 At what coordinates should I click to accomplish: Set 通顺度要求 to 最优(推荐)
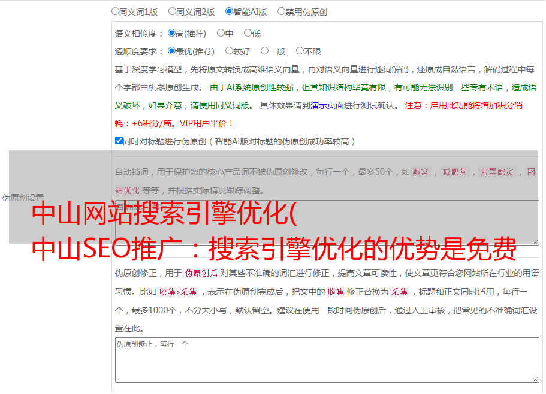coord(171,51)
